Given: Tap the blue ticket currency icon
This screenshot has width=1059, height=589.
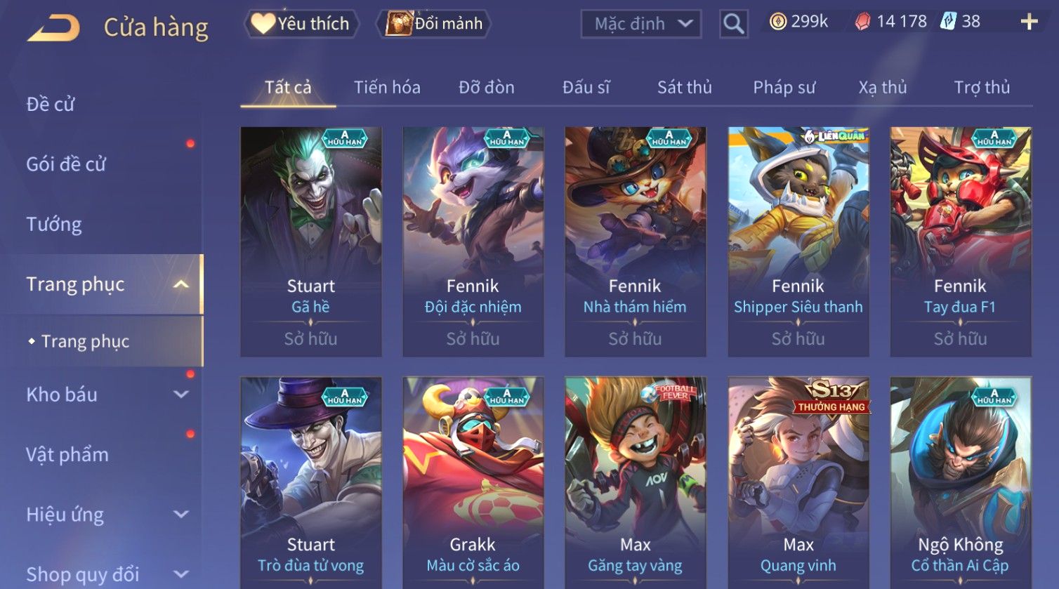Looking at the screenshot, I should coord(949,22).
